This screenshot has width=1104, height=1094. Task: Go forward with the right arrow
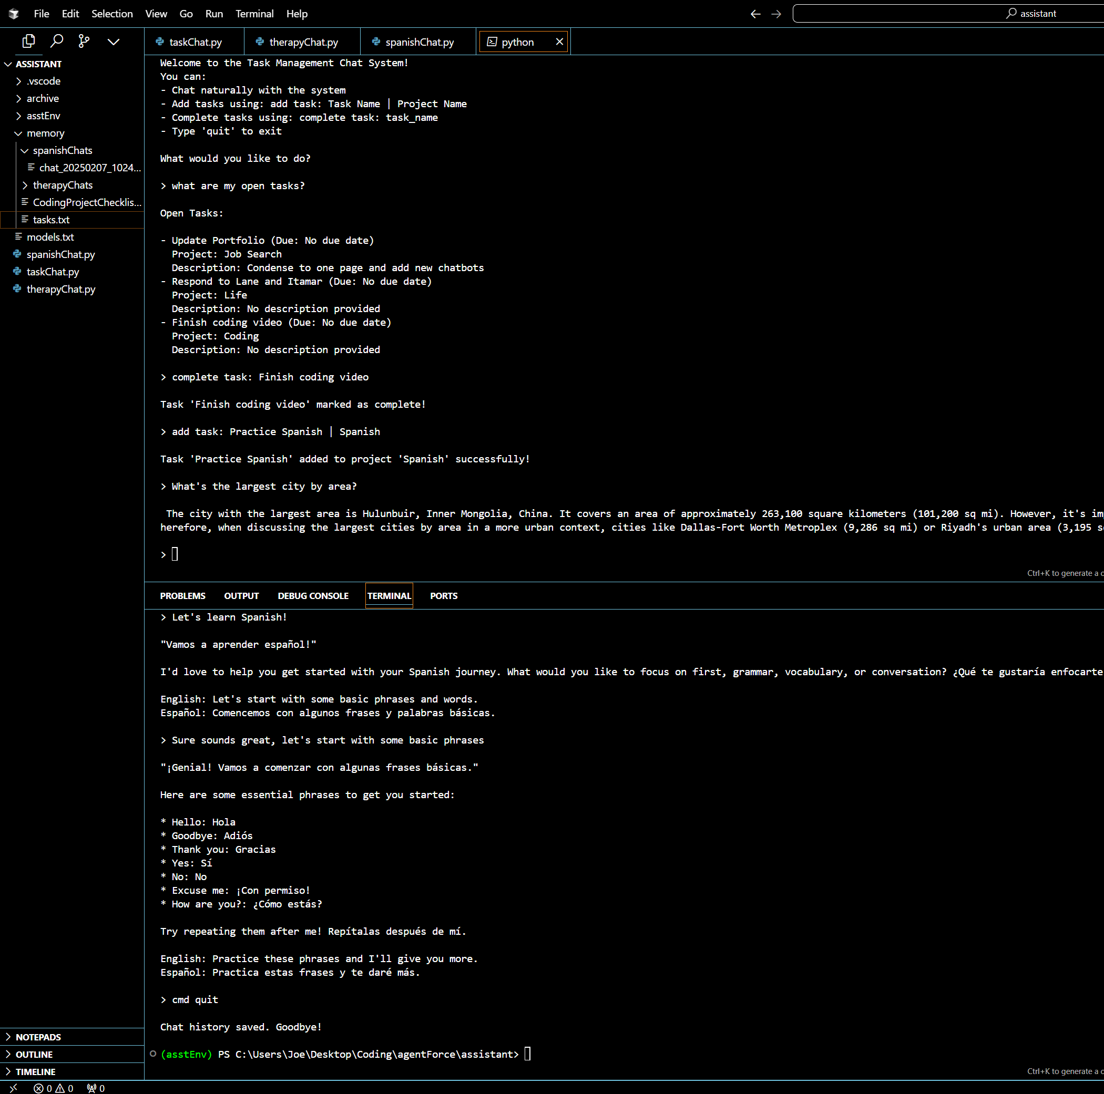pyautogui.click(x=776, y=14)
